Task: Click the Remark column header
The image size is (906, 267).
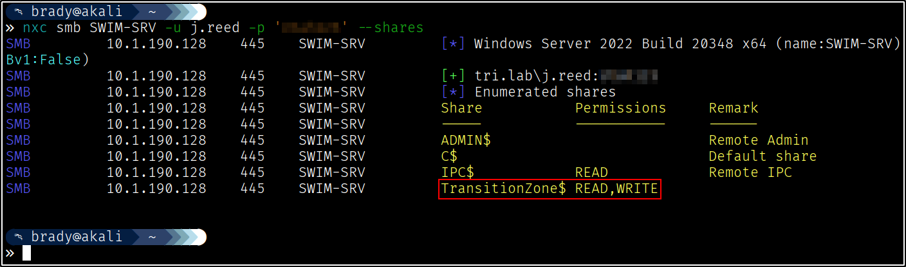Action: (x=733, y=108)
